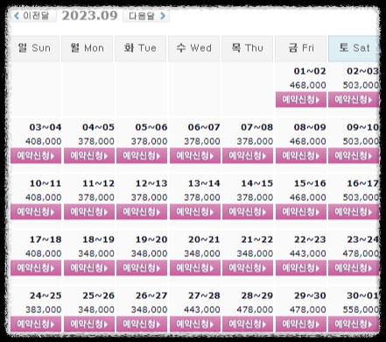Request reservation for 16~17
386x342 pixels.
354,212
